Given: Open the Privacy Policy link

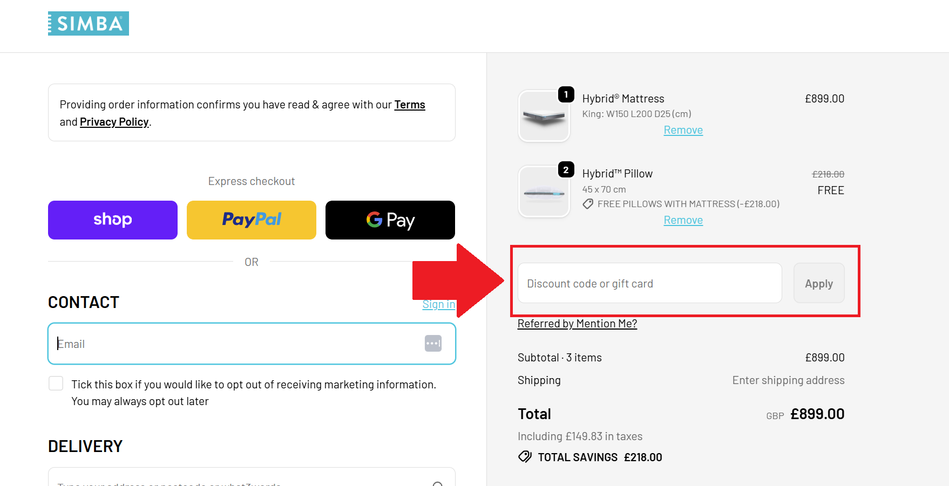Looking at the screenshot, I should coord(114,122).
